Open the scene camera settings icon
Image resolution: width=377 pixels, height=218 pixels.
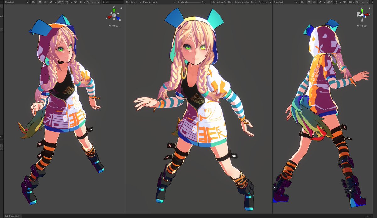click(x=81, y=2)
